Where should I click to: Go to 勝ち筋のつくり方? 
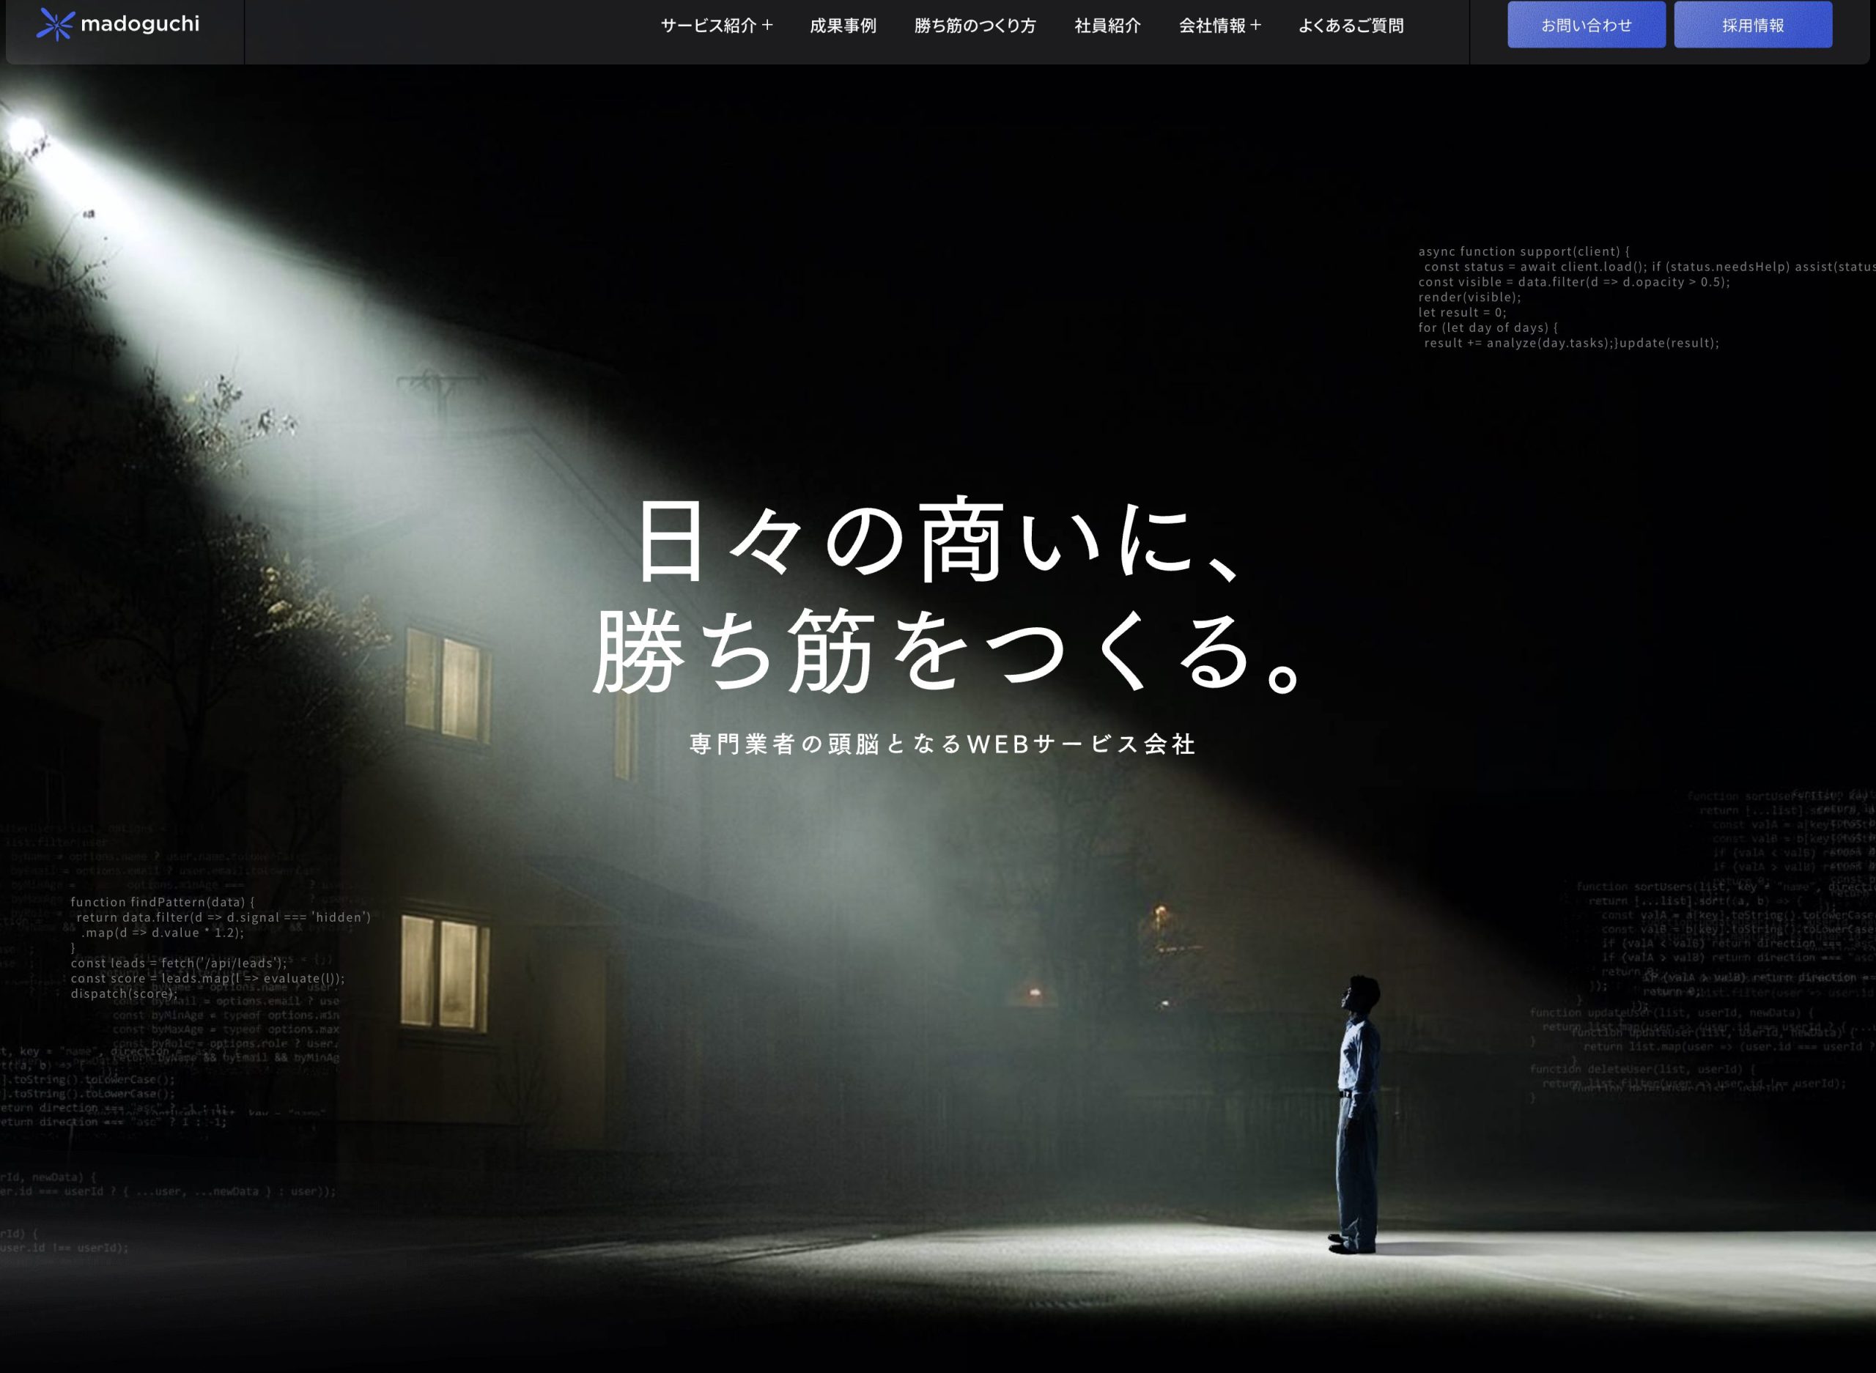pos(974,26)
